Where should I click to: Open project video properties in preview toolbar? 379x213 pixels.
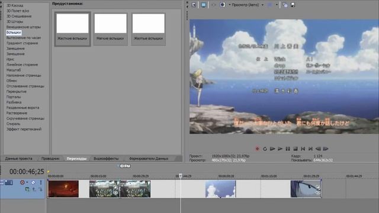pos(194,5)
